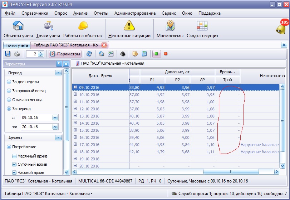
Task: Open Мнемосхемы map pin icon
Action: 170,26
